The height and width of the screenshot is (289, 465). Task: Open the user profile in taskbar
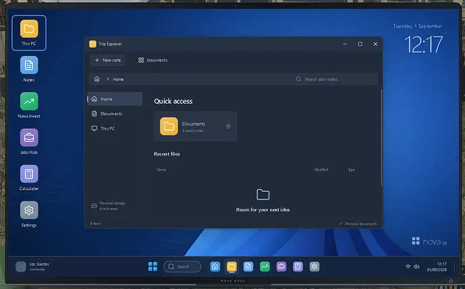point(32,267)
